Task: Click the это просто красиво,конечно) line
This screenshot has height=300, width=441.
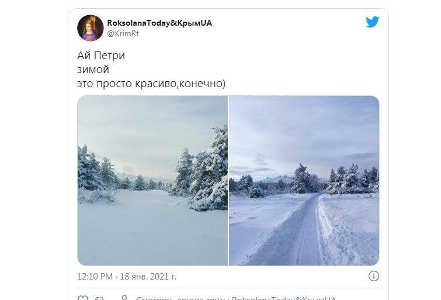Action: (x=151, y=84)
